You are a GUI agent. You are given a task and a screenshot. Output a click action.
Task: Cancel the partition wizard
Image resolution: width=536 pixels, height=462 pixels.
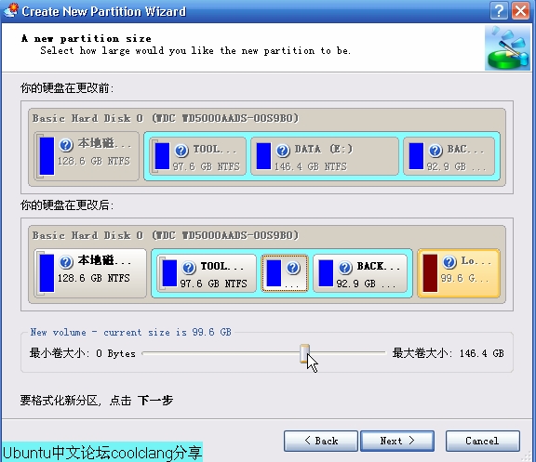click(x=482, y=441)
